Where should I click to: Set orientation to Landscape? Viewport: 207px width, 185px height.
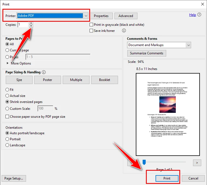tap(7, 145)
